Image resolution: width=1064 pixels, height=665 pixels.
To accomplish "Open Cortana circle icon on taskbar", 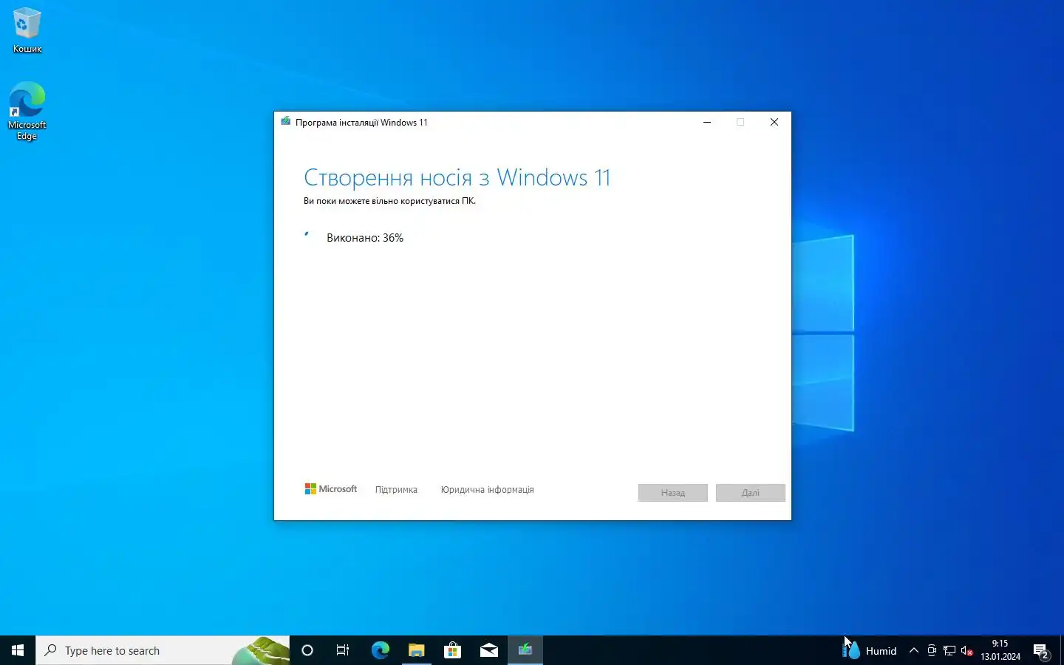I will pos(307,650).
